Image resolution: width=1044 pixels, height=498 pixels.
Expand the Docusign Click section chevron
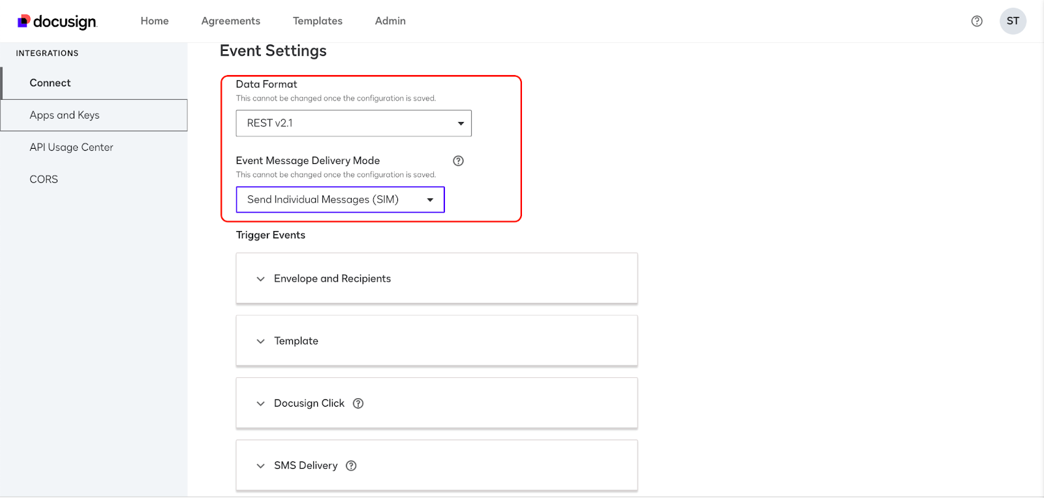click(x=260, y=403)
